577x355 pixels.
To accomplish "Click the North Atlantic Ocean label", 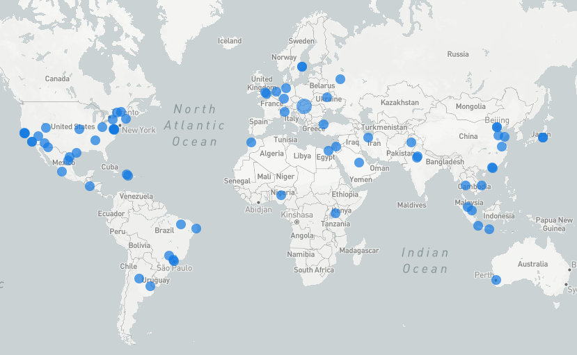I will coord(195,125).
